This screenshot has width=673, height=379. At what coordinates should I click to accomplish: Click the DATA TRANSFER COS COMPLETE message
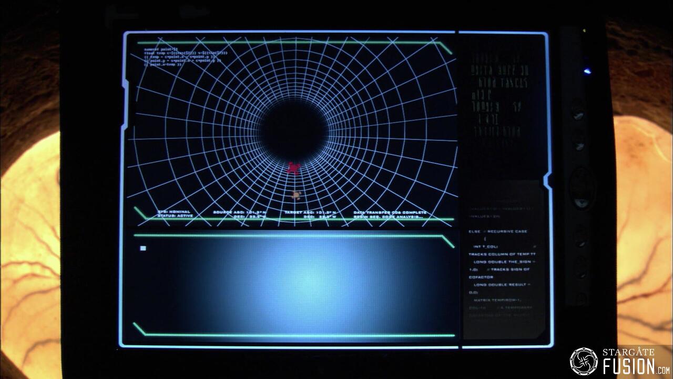tap(390, 212)
